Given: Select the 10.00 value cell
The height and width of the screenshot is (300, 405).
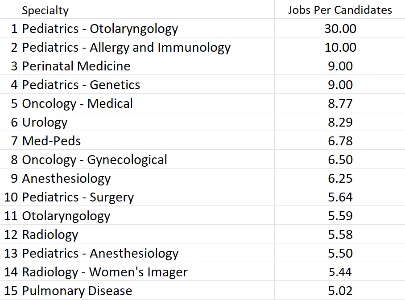Looking at the screenshot, I should [339, 47].
